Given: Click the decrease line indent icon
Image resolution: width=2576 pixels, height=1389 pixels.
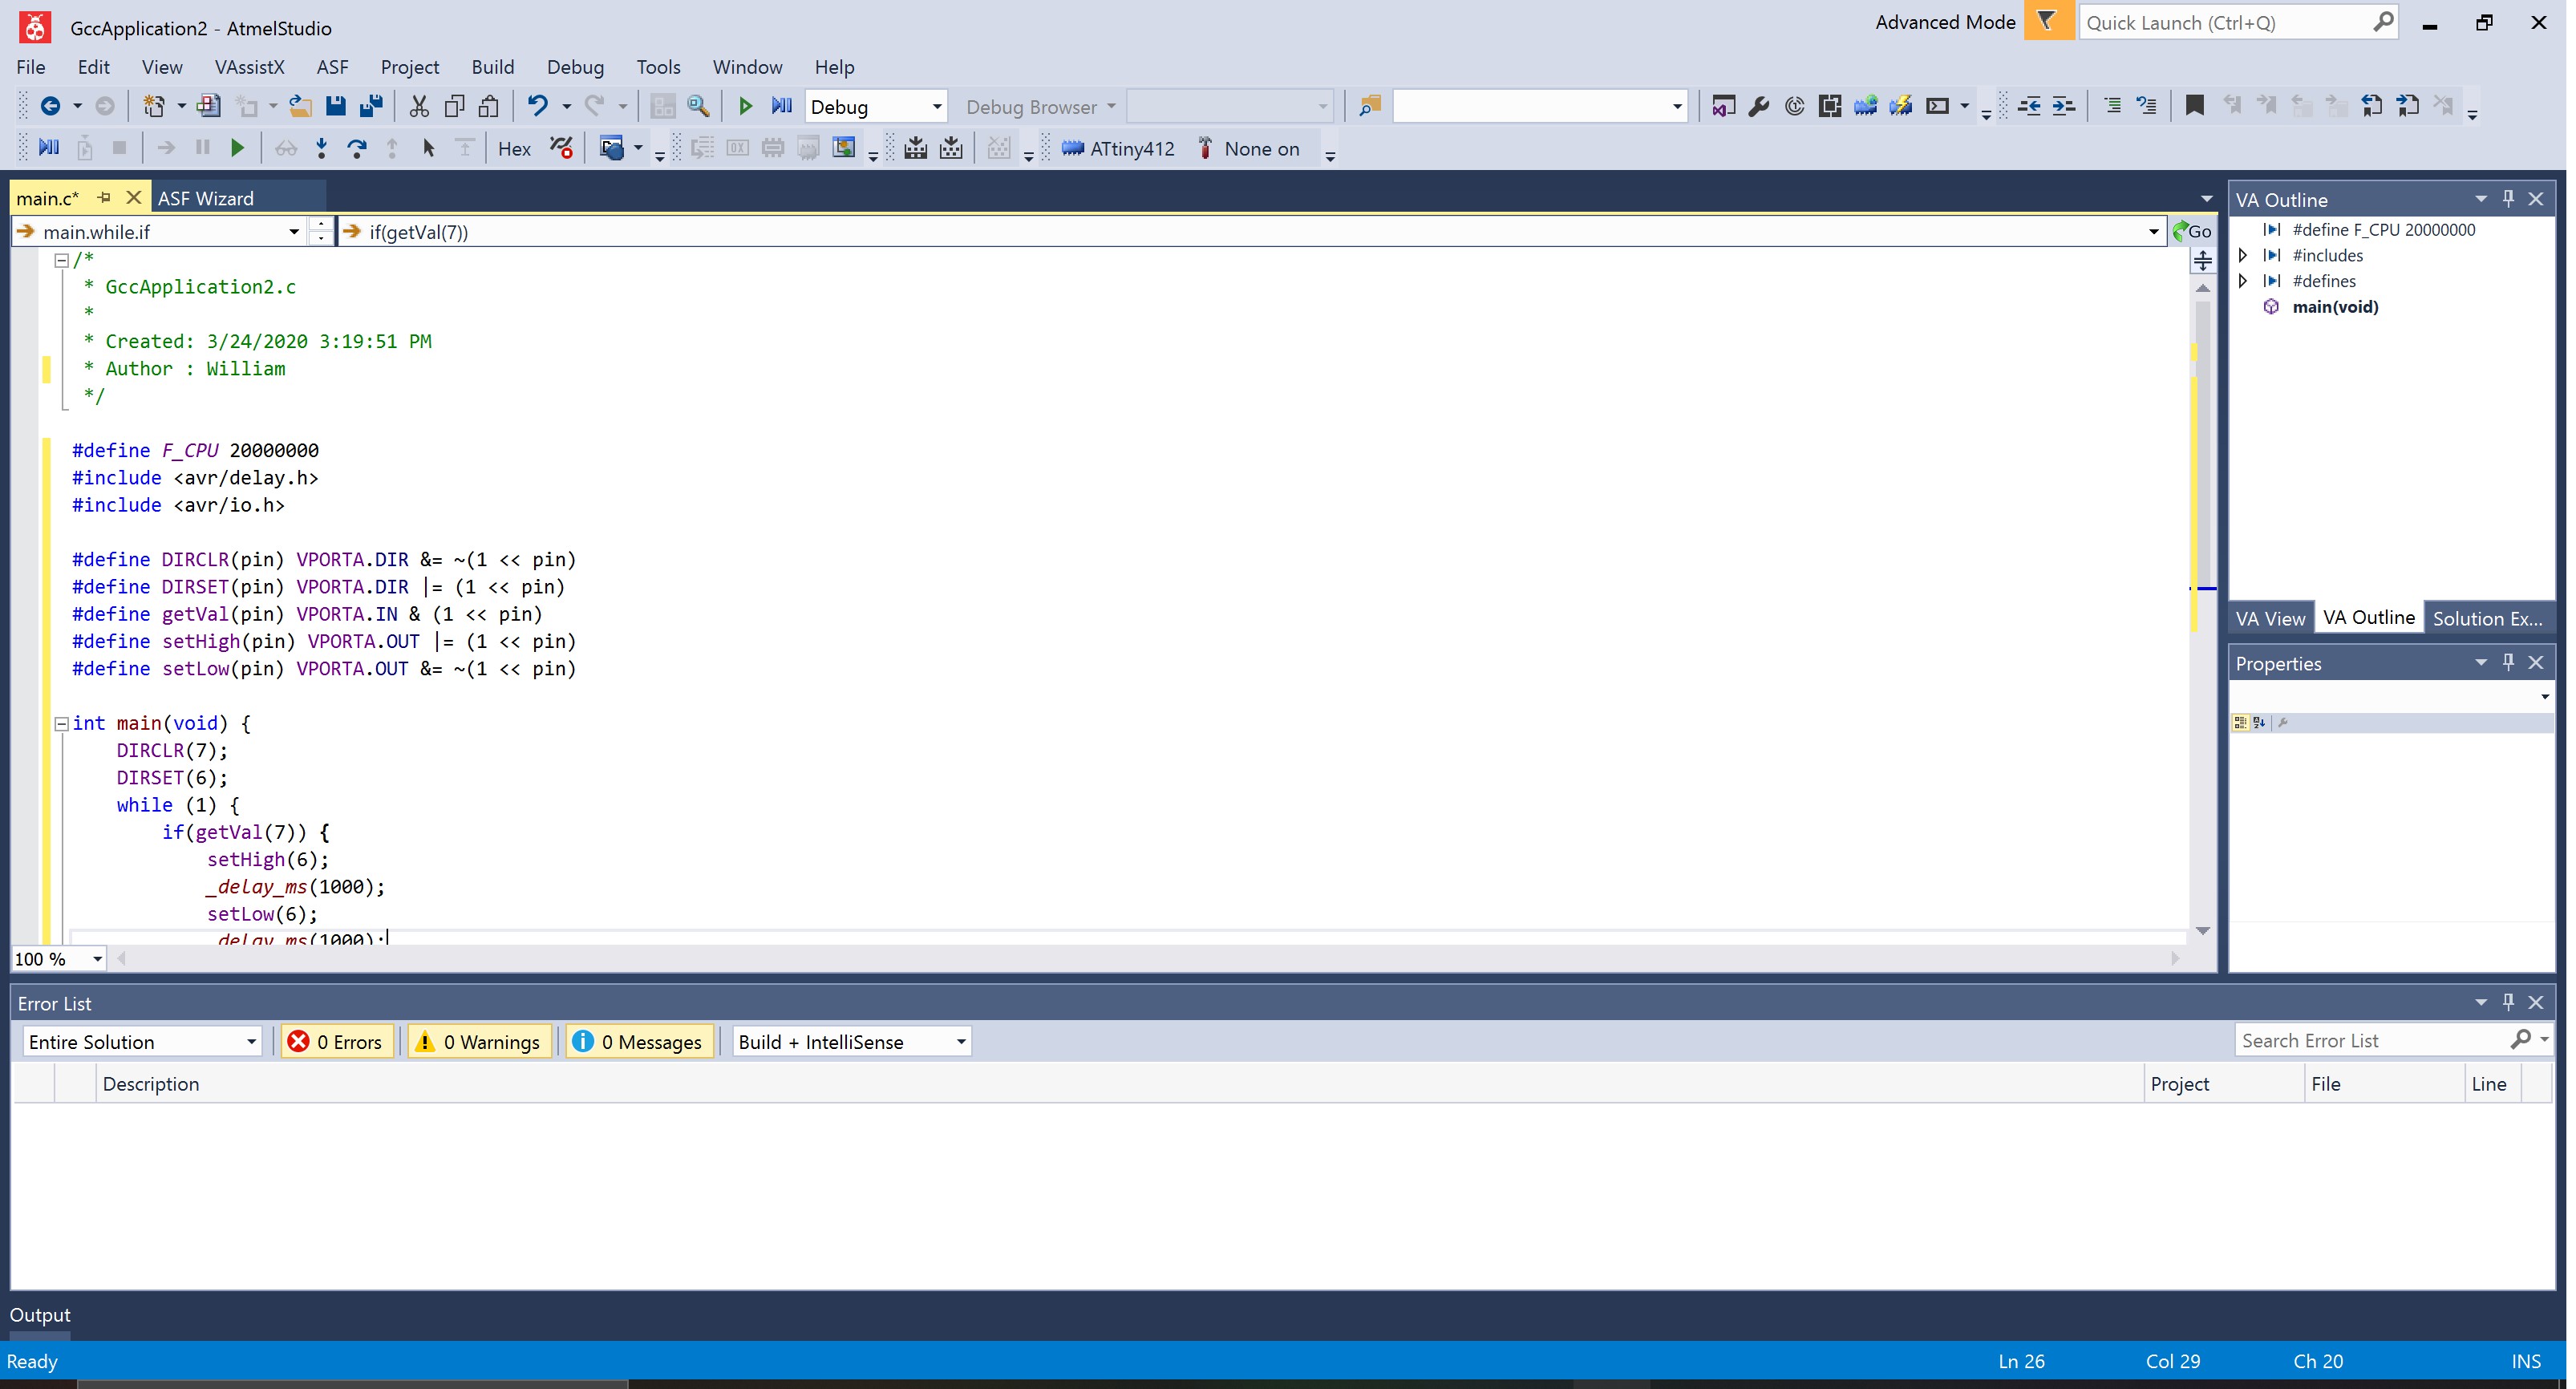Looking at the screenshot, I should (2029, 105).
